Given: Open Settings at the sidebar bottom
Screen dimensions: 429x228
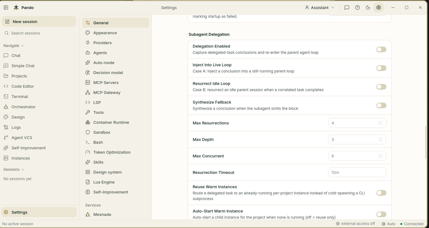Looking at the screenshot, I should point(39,212).
